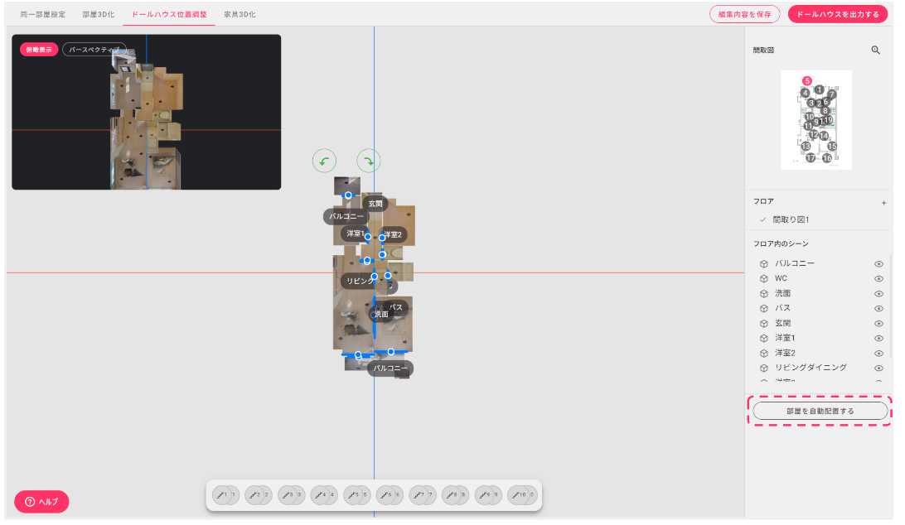
Task: Select marker 16 on the floor plan thumbnail
Action: click(x=827, y=157)
